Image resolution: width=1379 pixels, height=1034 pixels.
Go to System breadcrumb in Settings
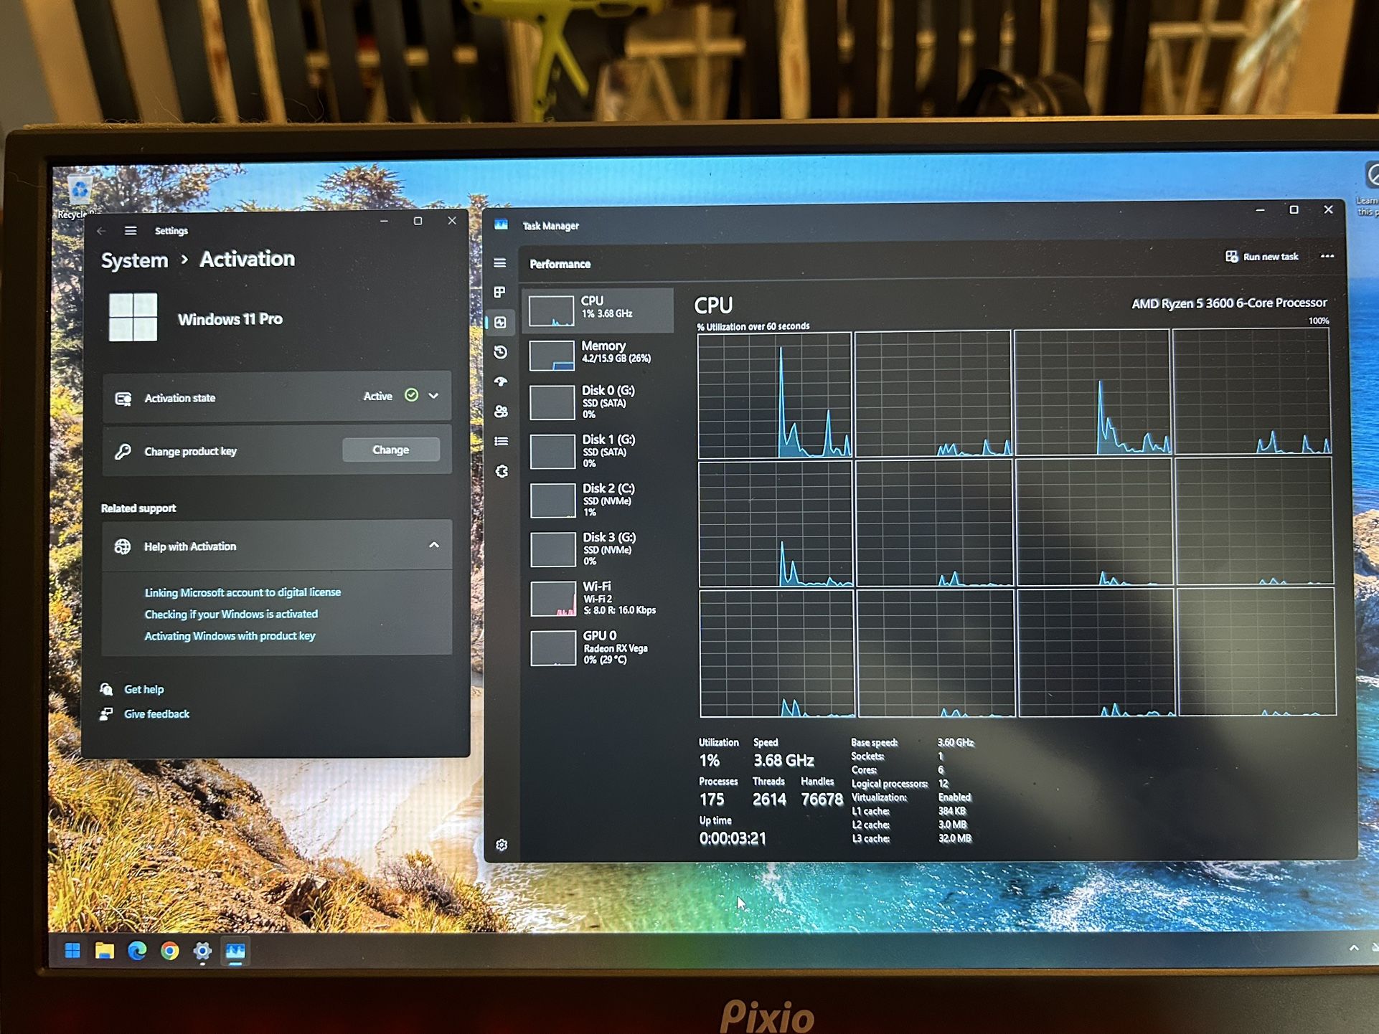coord(134,261)
